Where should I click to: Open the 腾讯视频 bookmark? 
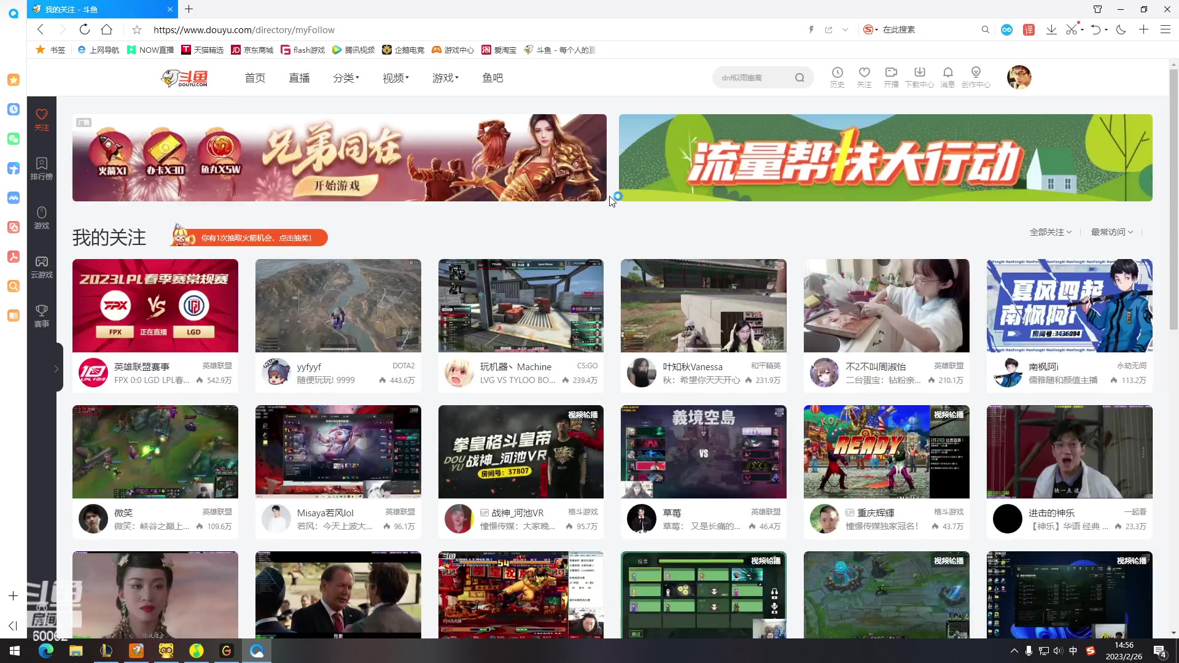[x=354, y=50]
